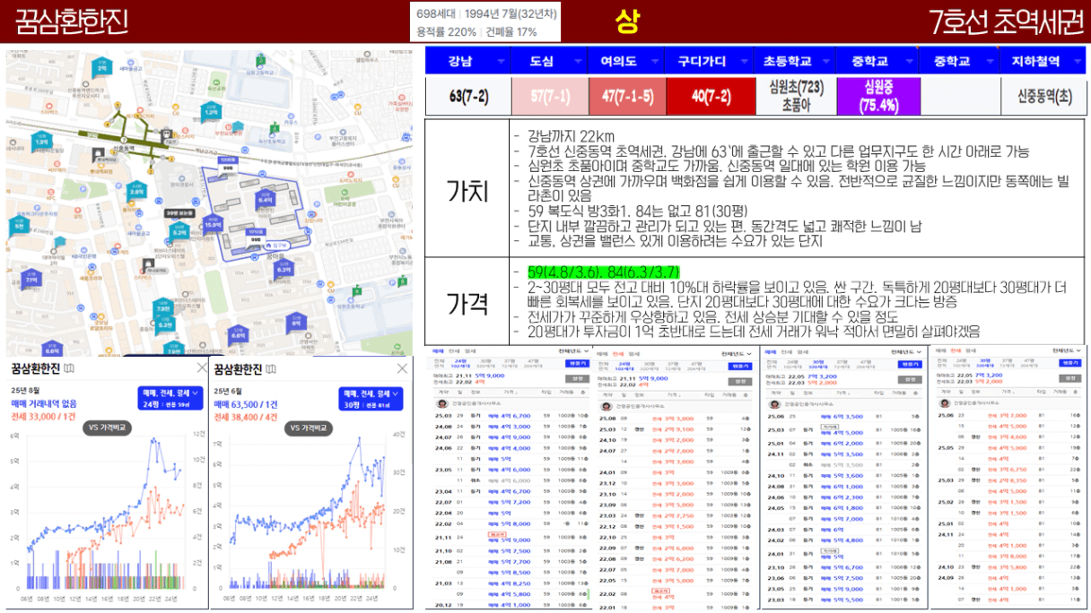This screenshot has width=1091, height=613.
Task: Click the 가치 section label
Action: click(x=467, y=190)
